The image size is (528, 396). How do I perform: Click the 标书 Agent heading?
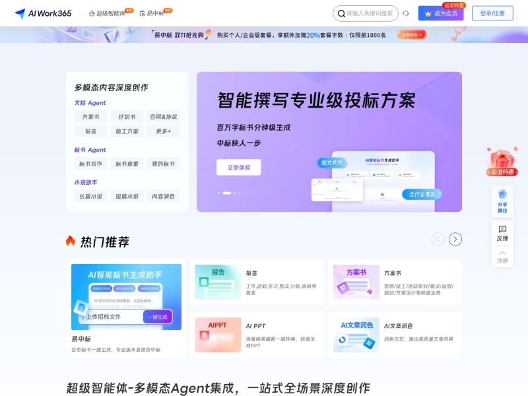coord(90,150)
